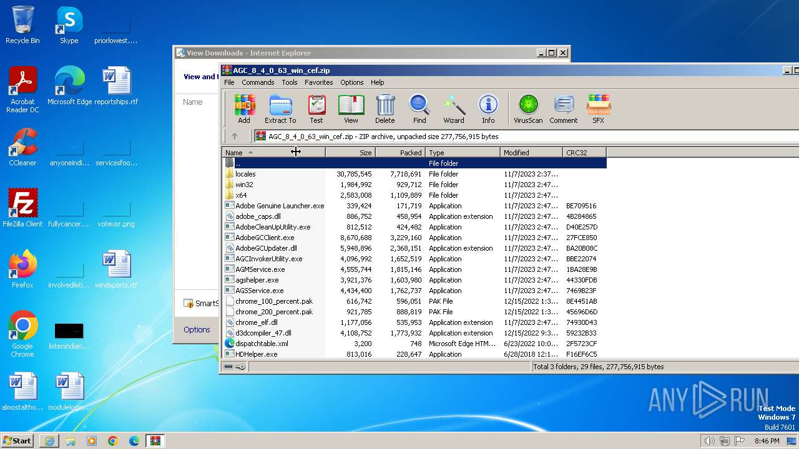Open the Windows Start menu

17,441
